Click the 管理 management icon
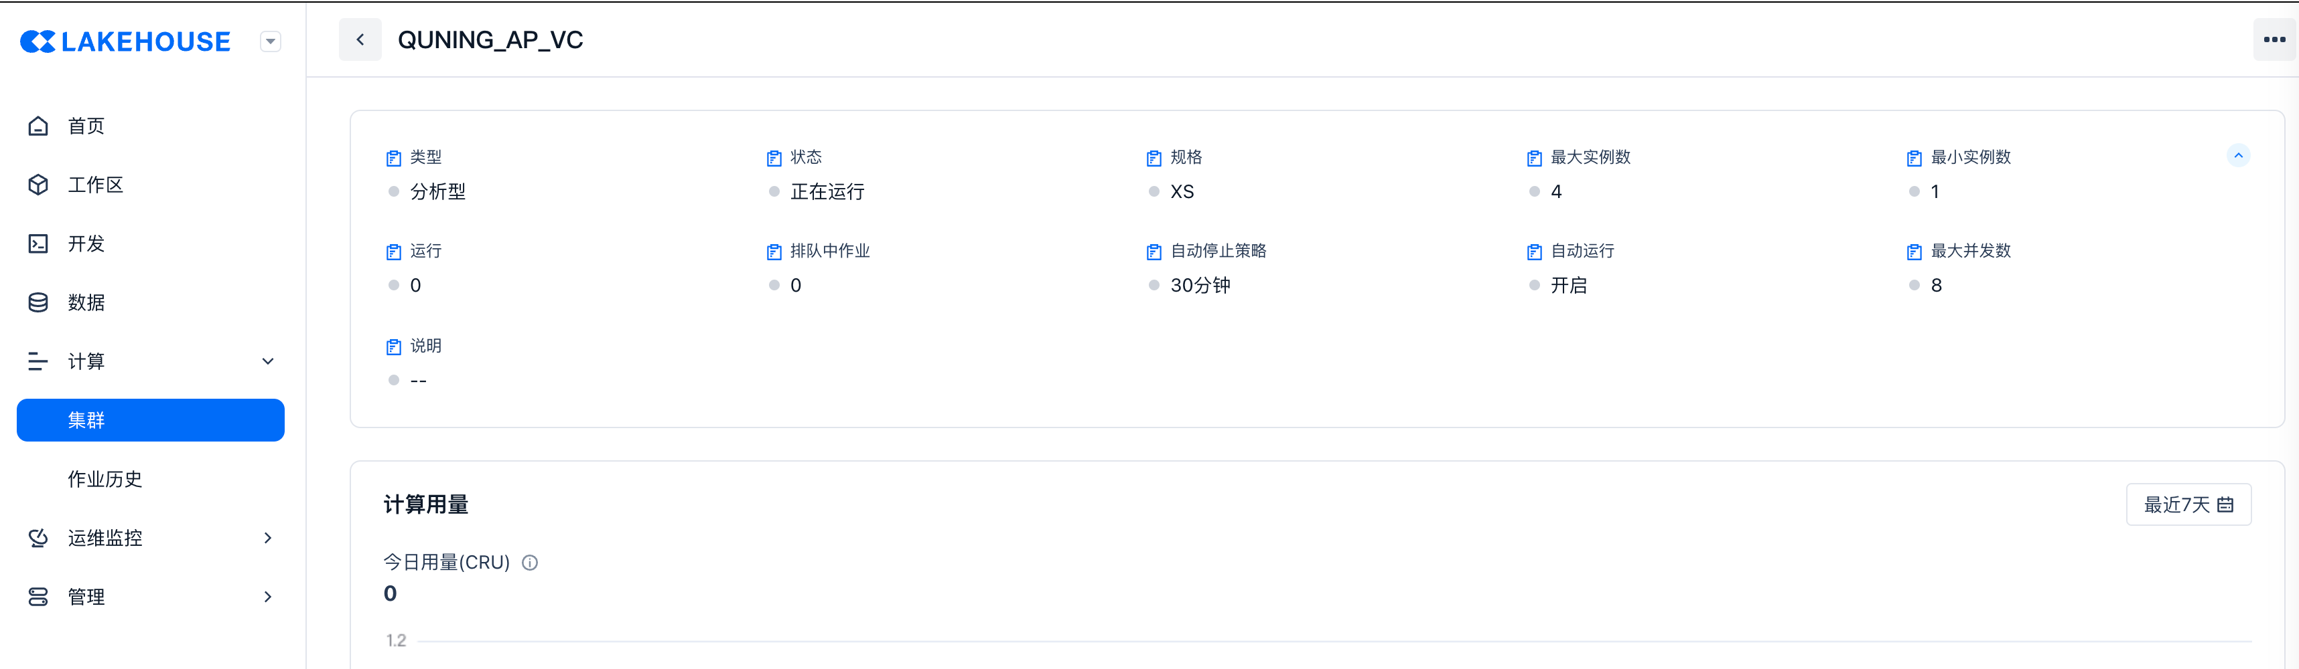Screen dimensions: 2299x669 pyautogui.click(x=38, y=597)
